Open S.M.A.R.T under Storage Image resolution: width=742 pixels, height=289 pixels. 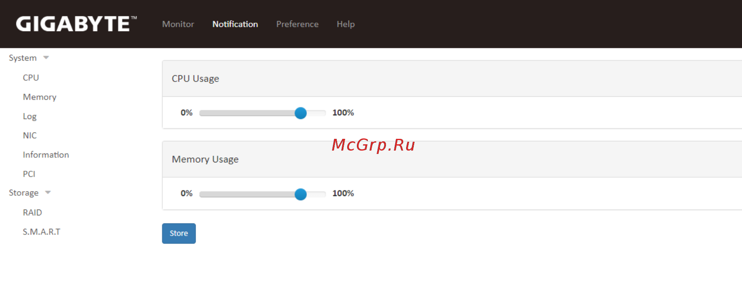pos(41,232)
